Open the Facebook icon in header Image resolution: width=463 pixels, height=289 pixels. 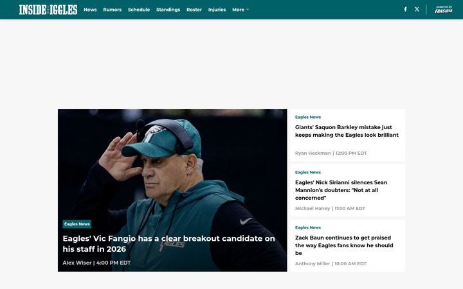405,10
